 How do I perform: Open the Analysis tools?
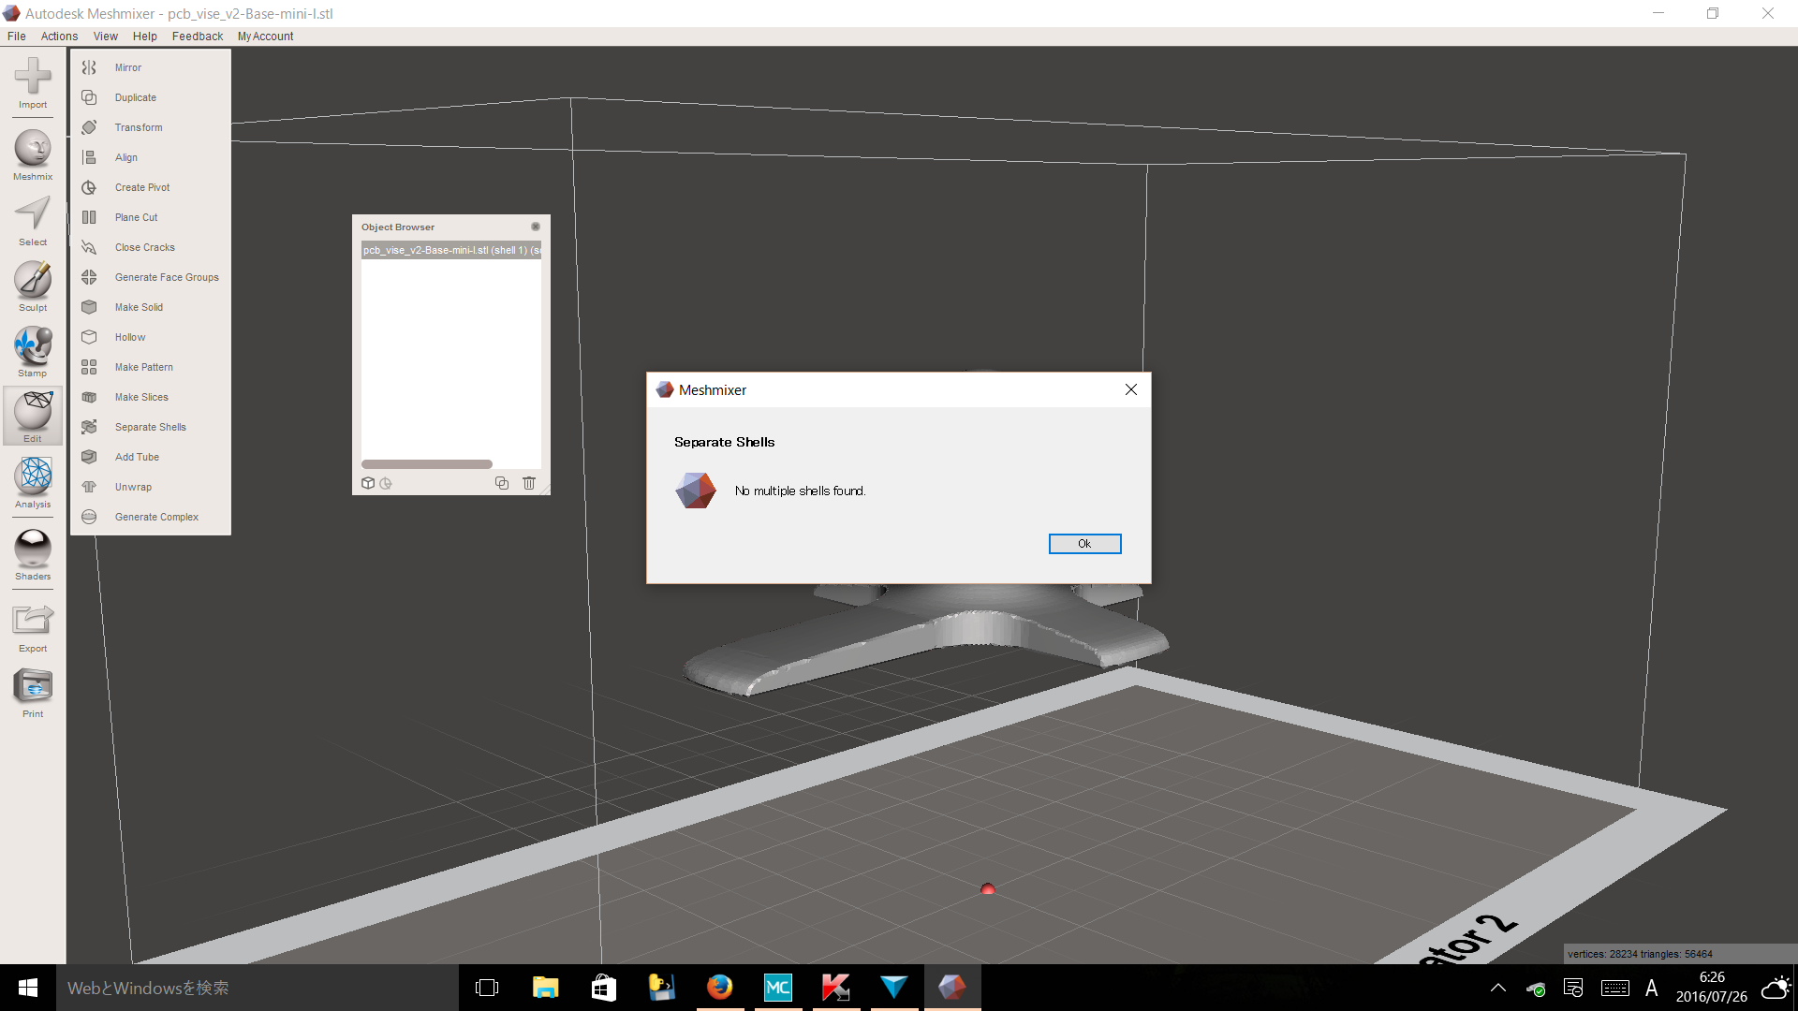click(x=33, y=483)
